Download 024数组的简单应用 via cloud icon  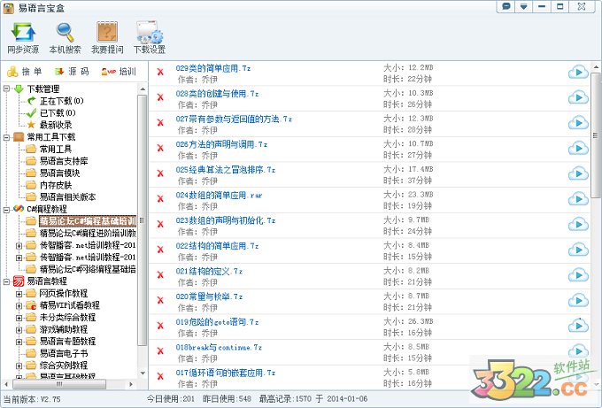coord(578,199)
